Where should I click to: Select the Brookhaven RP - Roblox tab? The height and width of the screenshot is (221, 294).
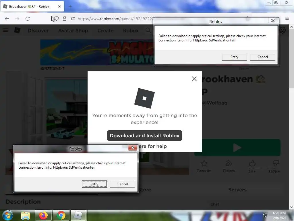[x=32, y=7]
